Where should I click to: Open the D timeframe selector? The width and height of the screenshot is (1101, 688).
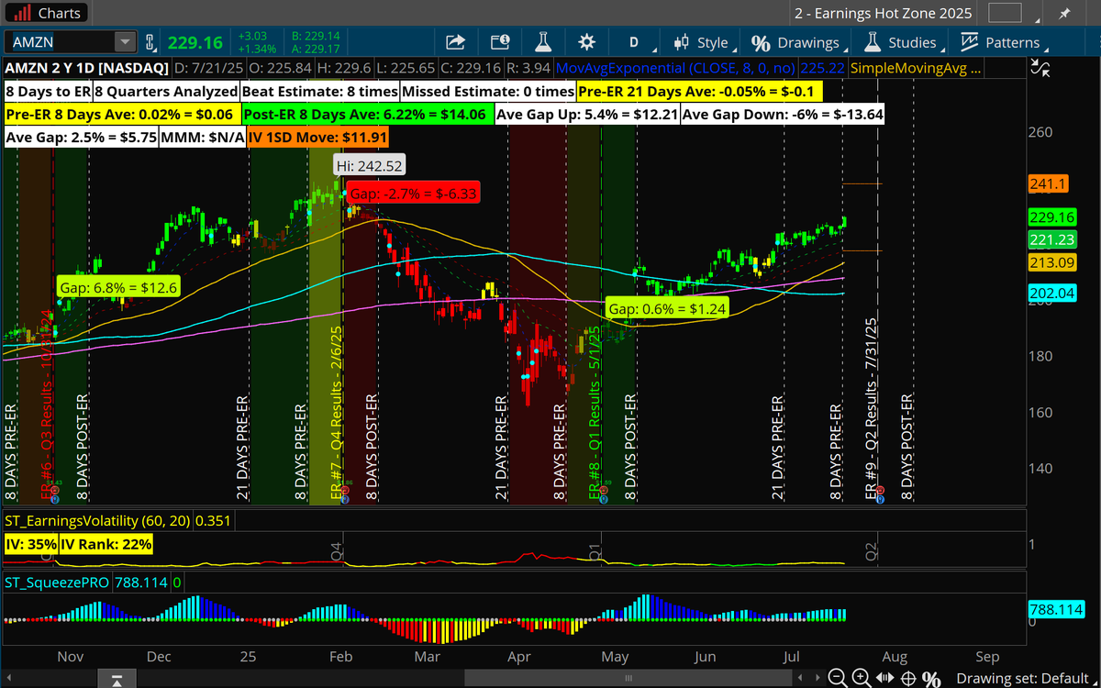pos(633,42)
